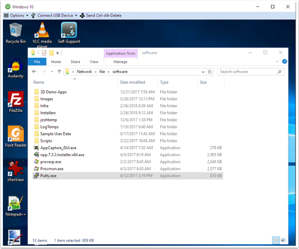This screenshot has width=299, height=249.
Task: Expand the Customize Quick Access Toolbar arrow
Action: [57, 53]
